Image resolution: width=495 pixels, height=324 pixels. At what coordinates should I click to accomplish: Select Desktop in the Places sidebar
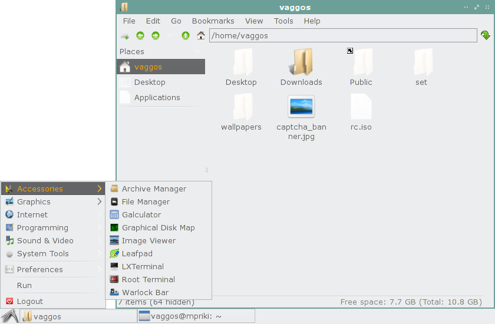(x=161, y=82)
